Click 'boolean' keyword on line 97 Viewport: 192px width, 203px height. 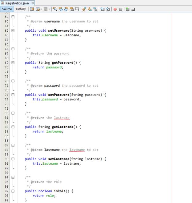(45, 191)
